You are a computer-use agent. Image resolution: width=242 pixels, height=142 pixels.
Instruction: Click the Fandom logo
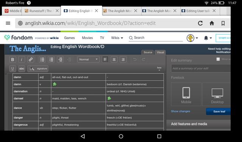point(18,37)
